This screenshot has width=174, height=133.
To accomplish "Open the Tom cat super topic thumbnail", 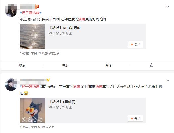I will (x=33, y=110).
